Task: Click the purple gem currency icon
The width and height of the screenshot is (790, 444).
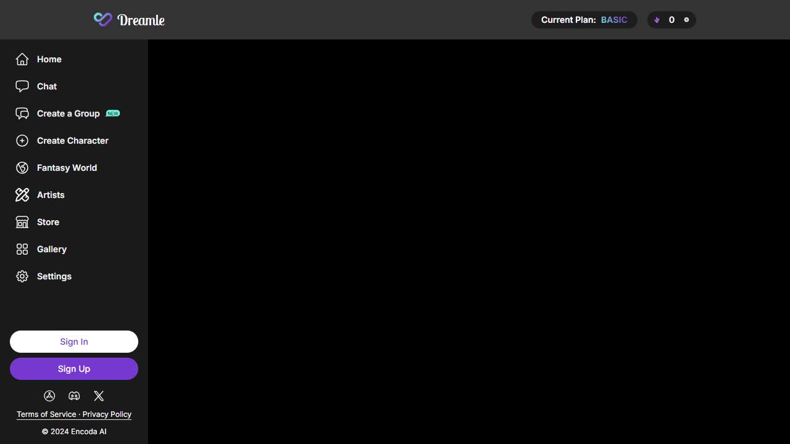Action: point(657,20)
